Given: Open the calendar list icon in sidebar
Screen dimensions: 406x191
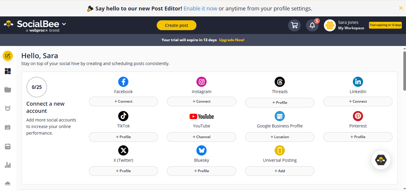Looking at the screenshot, I should [8, 127].
